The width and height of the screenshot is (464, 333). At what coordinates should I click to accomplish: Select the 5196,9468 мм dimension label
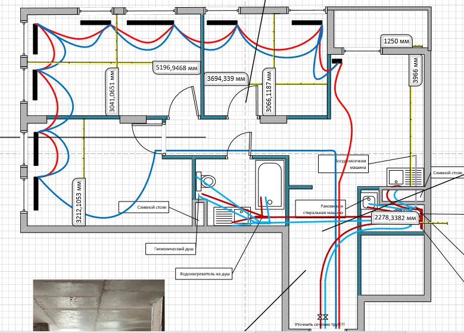(x=177, y=68)
